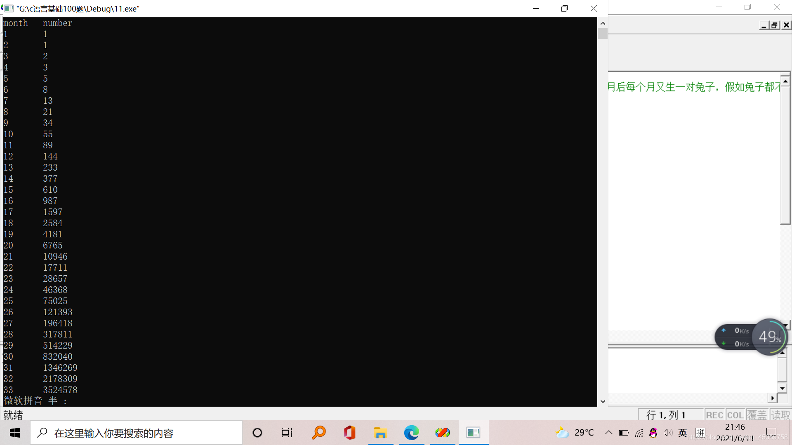
Task: Click 读取 read-only indicator in status bar
Action: pyautogui.click(x=780, y=415)
